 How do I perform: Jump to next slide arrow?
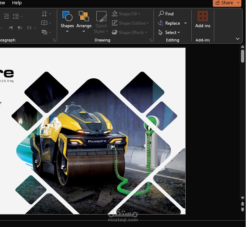242,209
